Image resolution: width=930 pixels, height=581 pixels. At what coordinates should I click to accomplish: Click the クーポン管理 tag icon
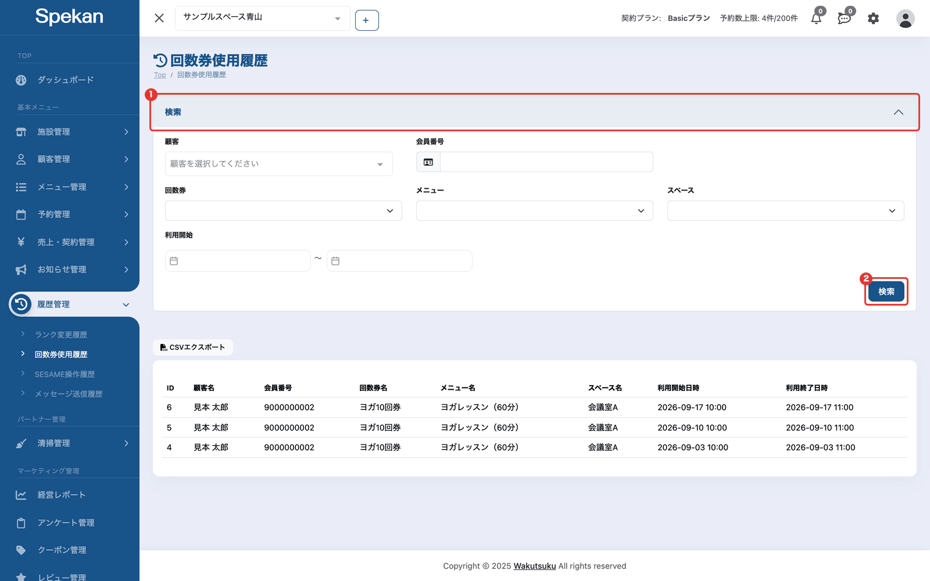pos(21,550)
